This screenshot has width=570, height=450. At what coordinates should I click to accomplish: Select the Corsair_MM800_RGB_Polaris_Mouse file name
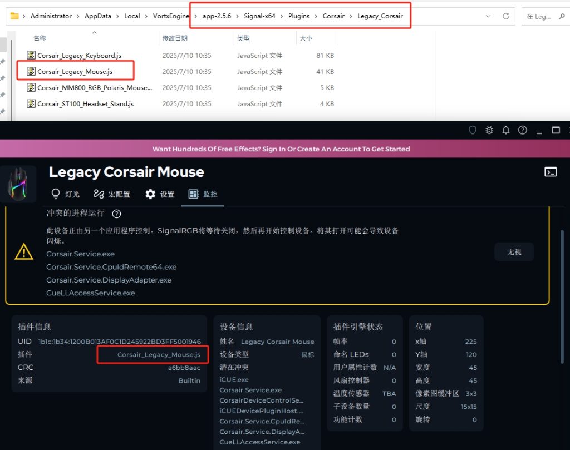[95, 87]
